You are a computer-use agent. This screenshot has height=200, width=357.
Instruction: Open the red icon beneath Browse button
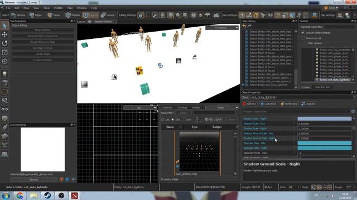point(61,179)
